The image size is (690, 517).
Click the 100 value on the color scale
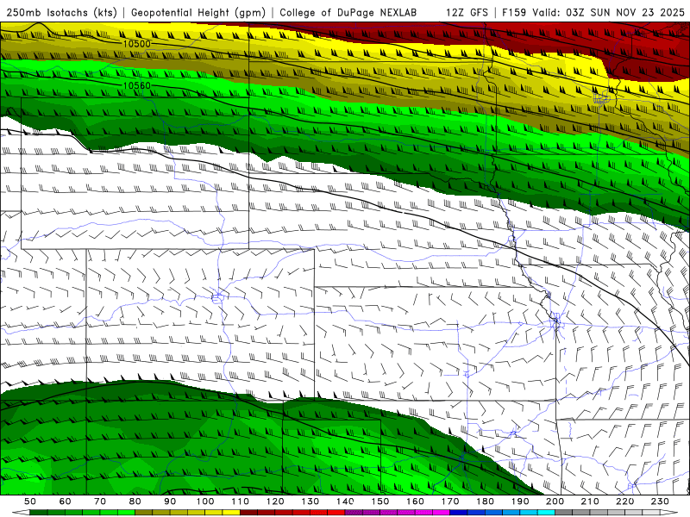pos(205,501)
